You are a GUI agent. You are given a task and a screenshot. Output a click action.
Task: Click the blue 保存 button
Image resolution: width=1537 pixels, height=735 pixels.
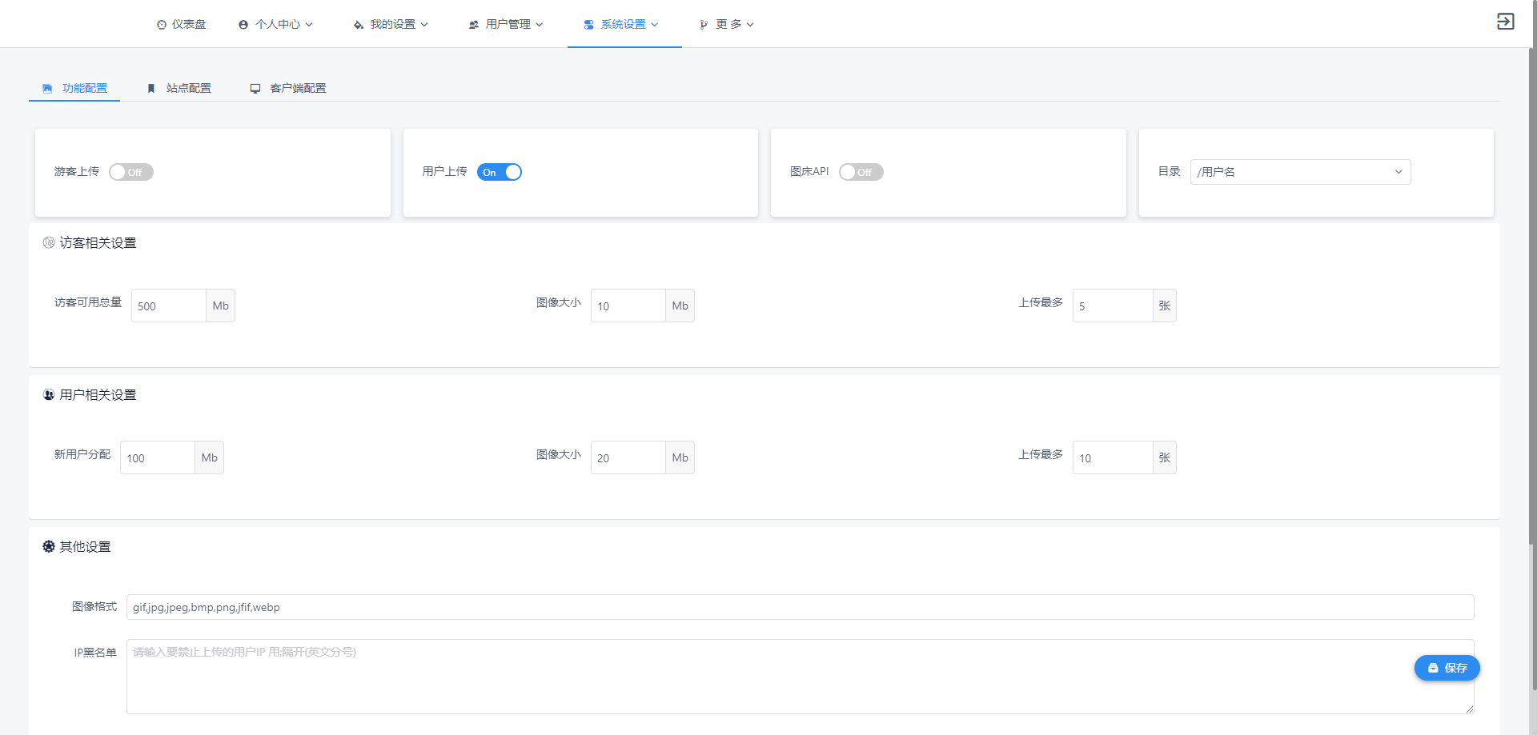tap(1447, 668)
